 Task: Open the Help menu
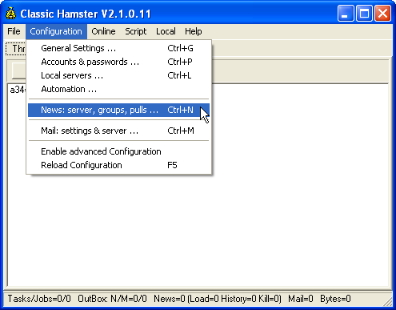tap(194, 31)
